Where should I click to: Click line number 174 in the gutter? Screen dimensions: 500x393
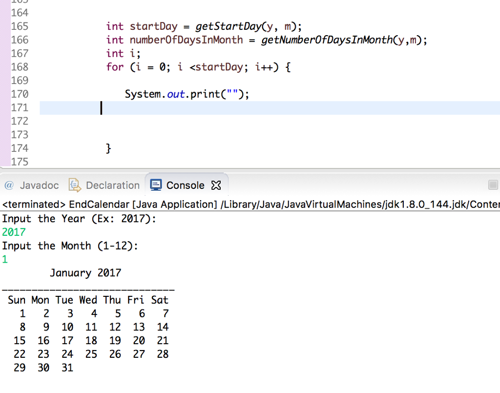click(20, 148)
